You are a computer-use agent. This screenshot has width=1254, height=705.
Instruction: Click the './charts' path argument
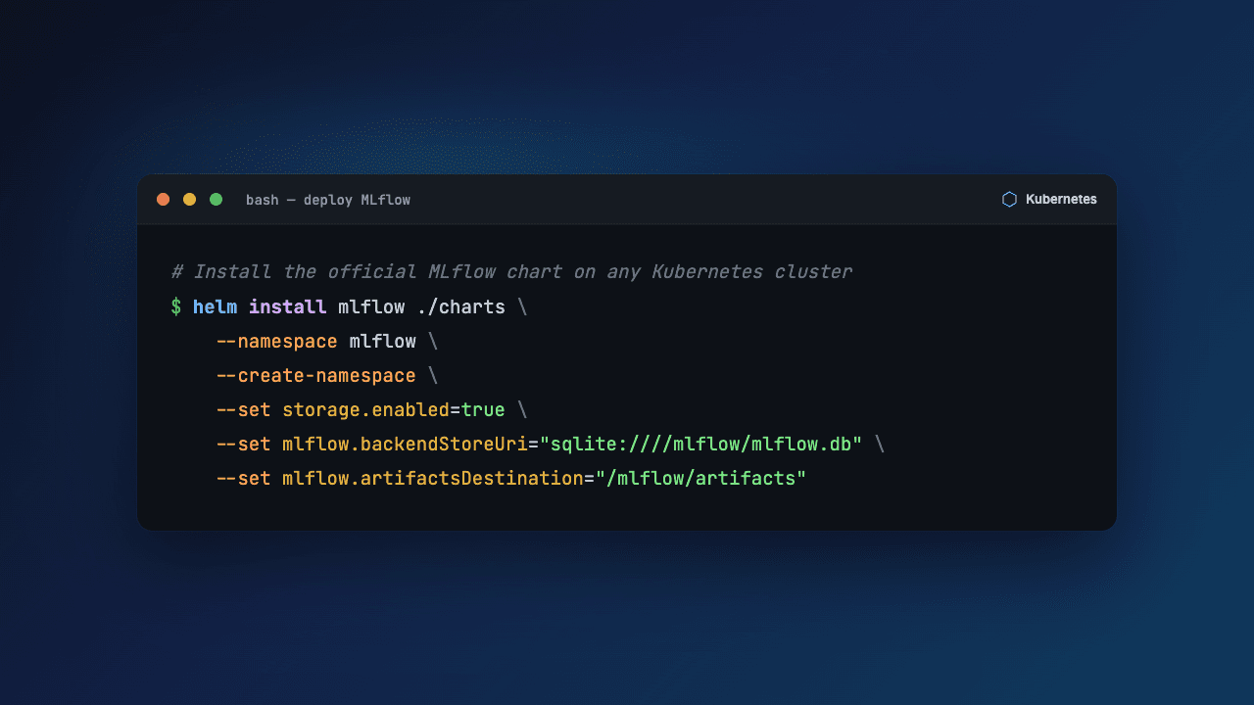460,306
